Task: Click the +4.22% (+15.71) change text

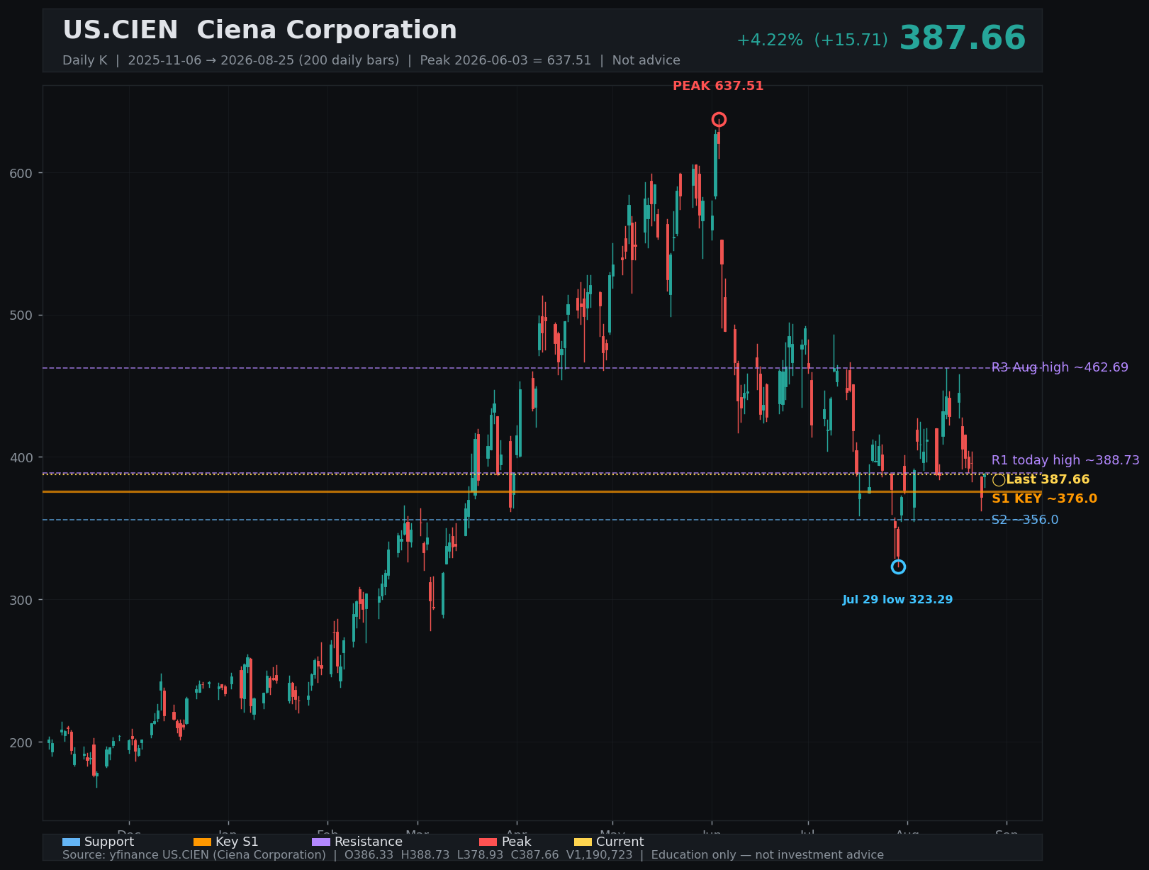Action: [x=812, y=40]
